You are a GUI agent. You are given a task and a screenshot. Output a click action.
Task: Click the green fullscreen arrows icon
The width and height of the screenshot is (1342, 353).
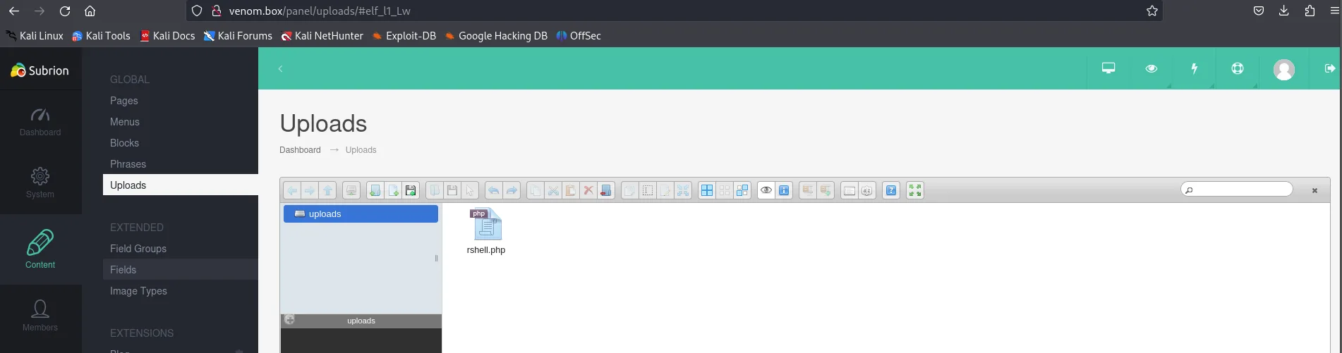point(915,190)
